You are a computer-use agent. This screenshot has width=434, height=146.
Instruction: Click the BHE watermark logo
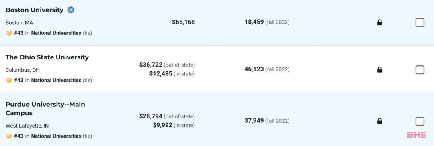coord(417,135)
